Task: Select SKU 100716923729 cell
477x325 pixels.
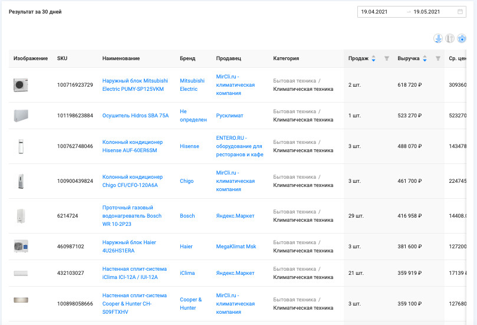Action: (75, 85)
